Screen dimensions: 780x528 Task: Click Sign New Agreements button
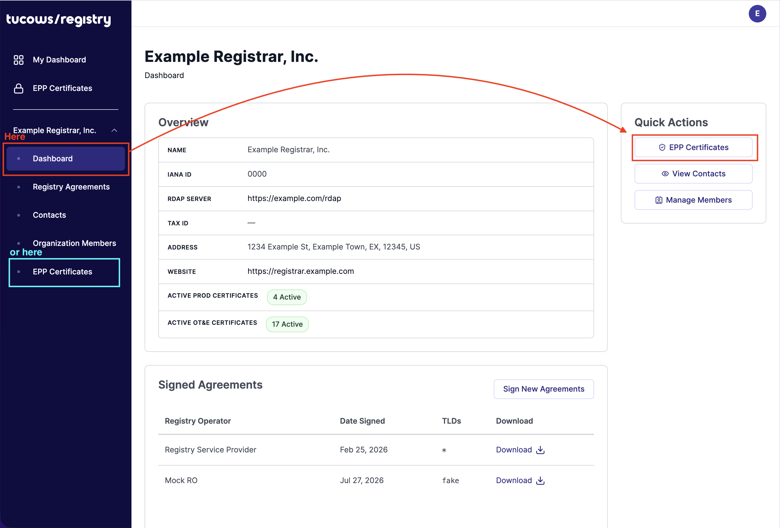point(543,389)
